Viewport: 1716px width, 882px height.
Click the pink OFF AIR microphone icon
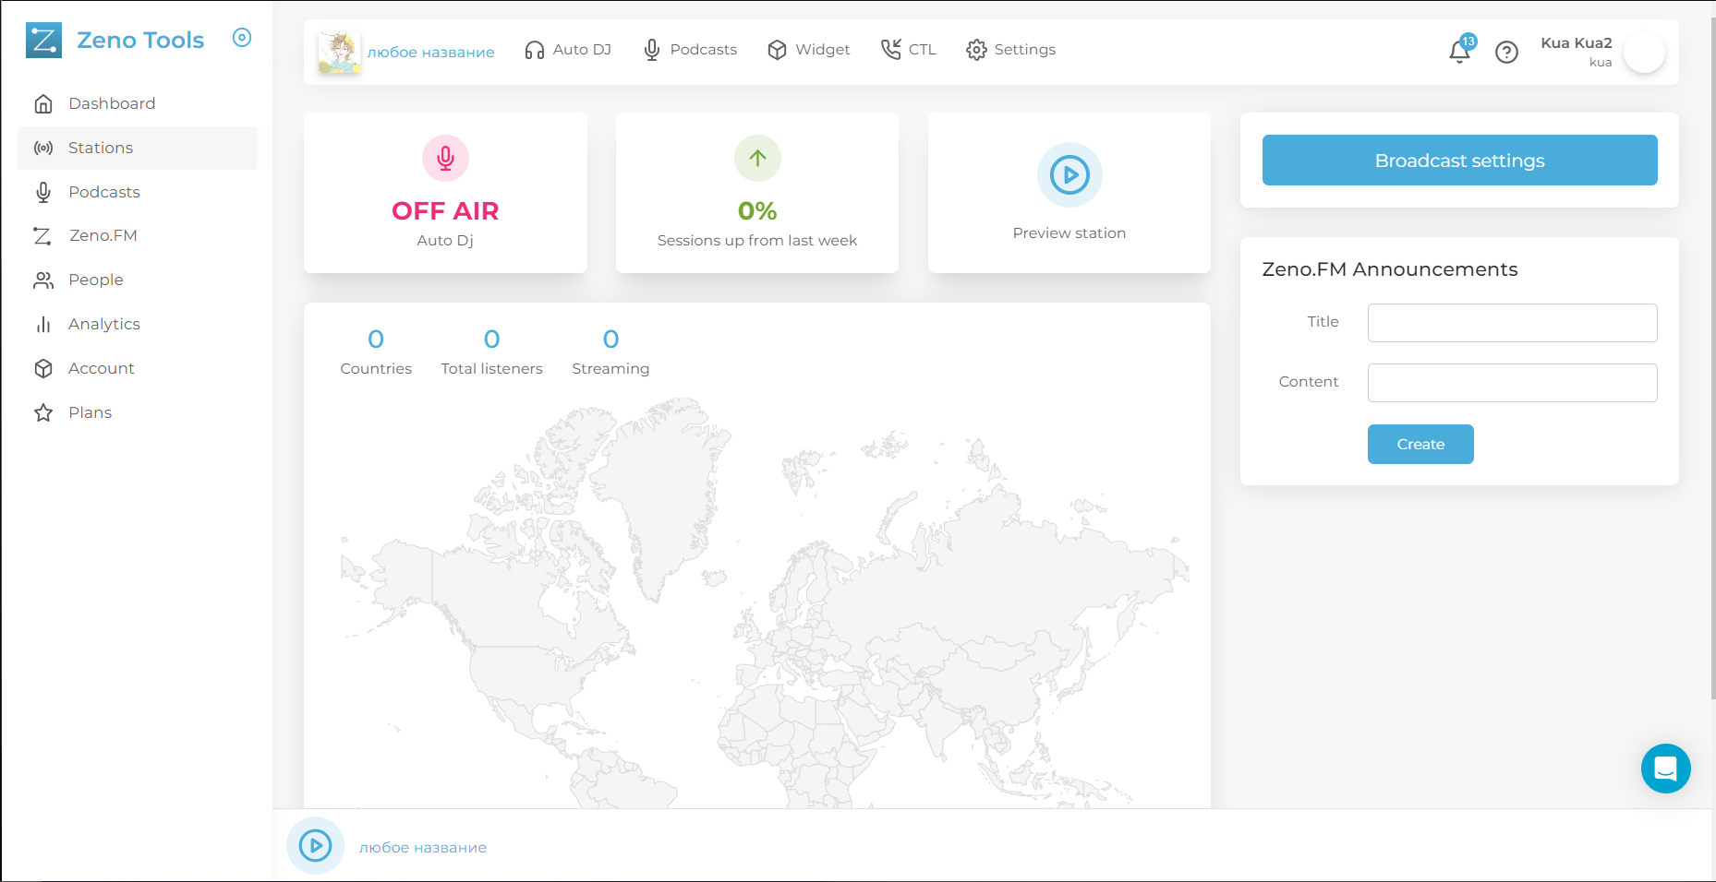tap(445, 159)
